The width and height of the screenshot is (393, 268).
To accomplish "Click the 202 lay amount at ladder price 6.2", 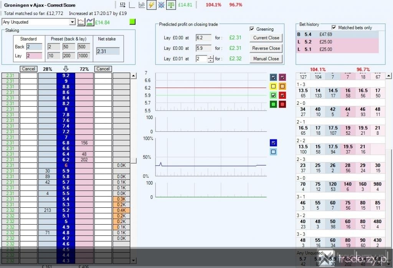I will point(84,160).
